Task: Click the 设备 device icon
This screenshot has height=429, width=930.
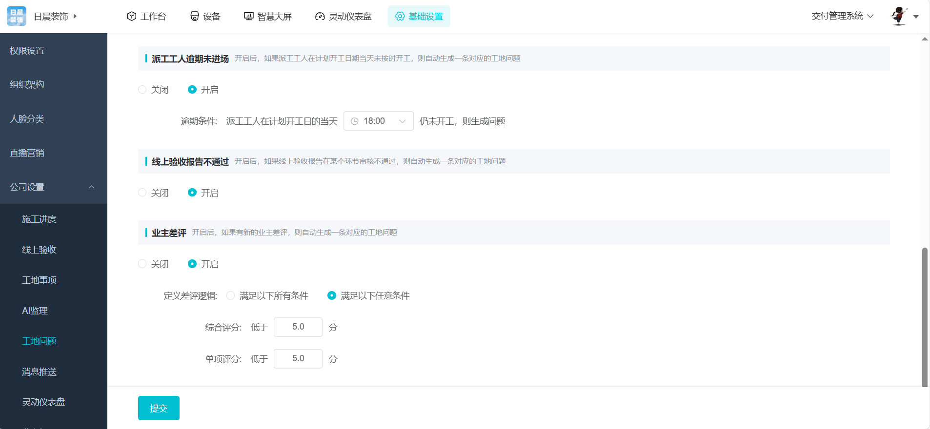Action: click(x=195, y=16)
